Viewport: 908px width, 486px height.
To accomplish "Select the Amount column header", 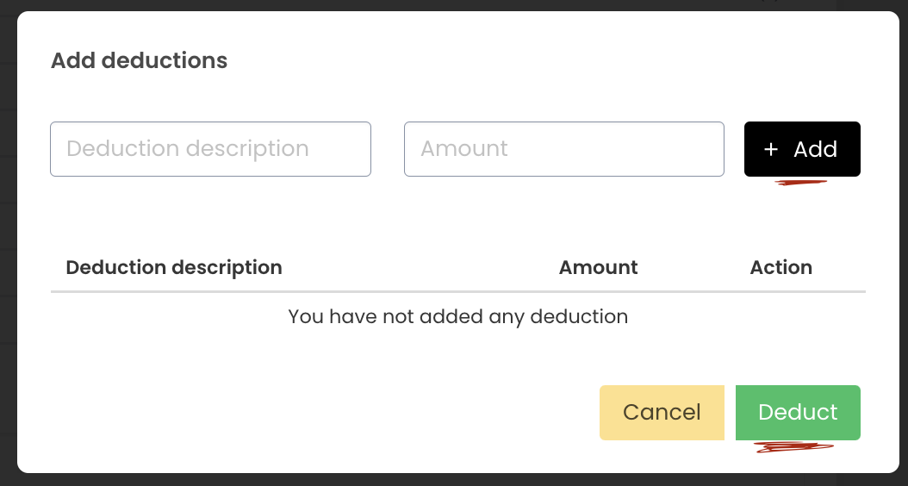I will pyautogui.click(x=598, y=267).
